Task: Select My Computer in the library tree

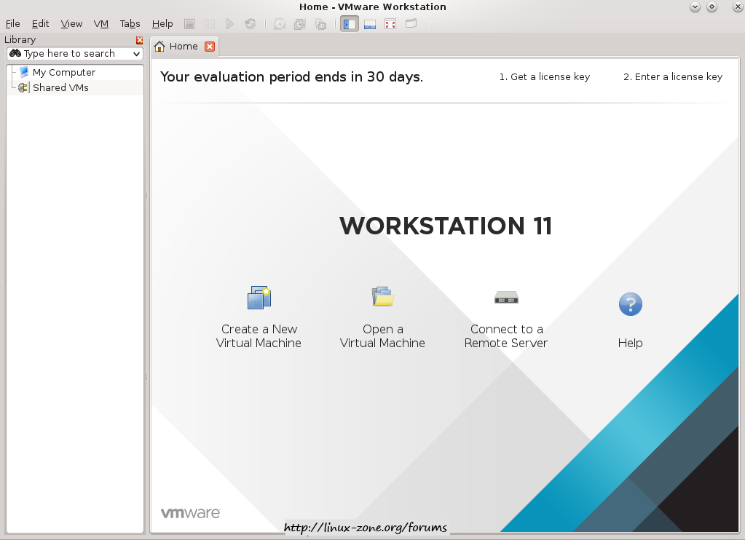Action: (x=63, y=73)
